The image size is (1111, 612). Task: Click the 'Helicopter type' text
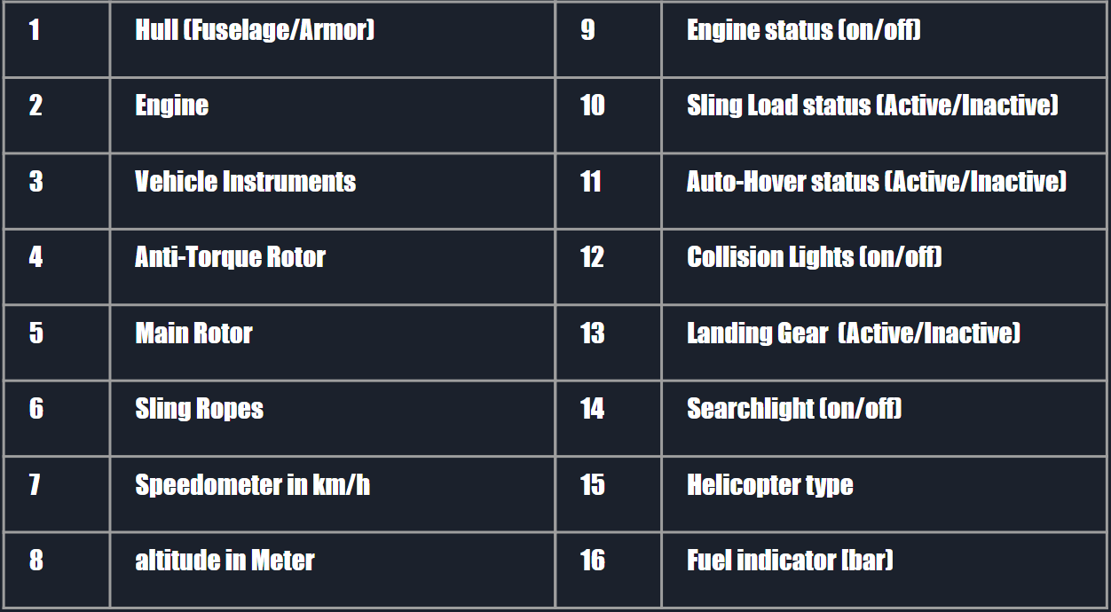pos(769,484)
